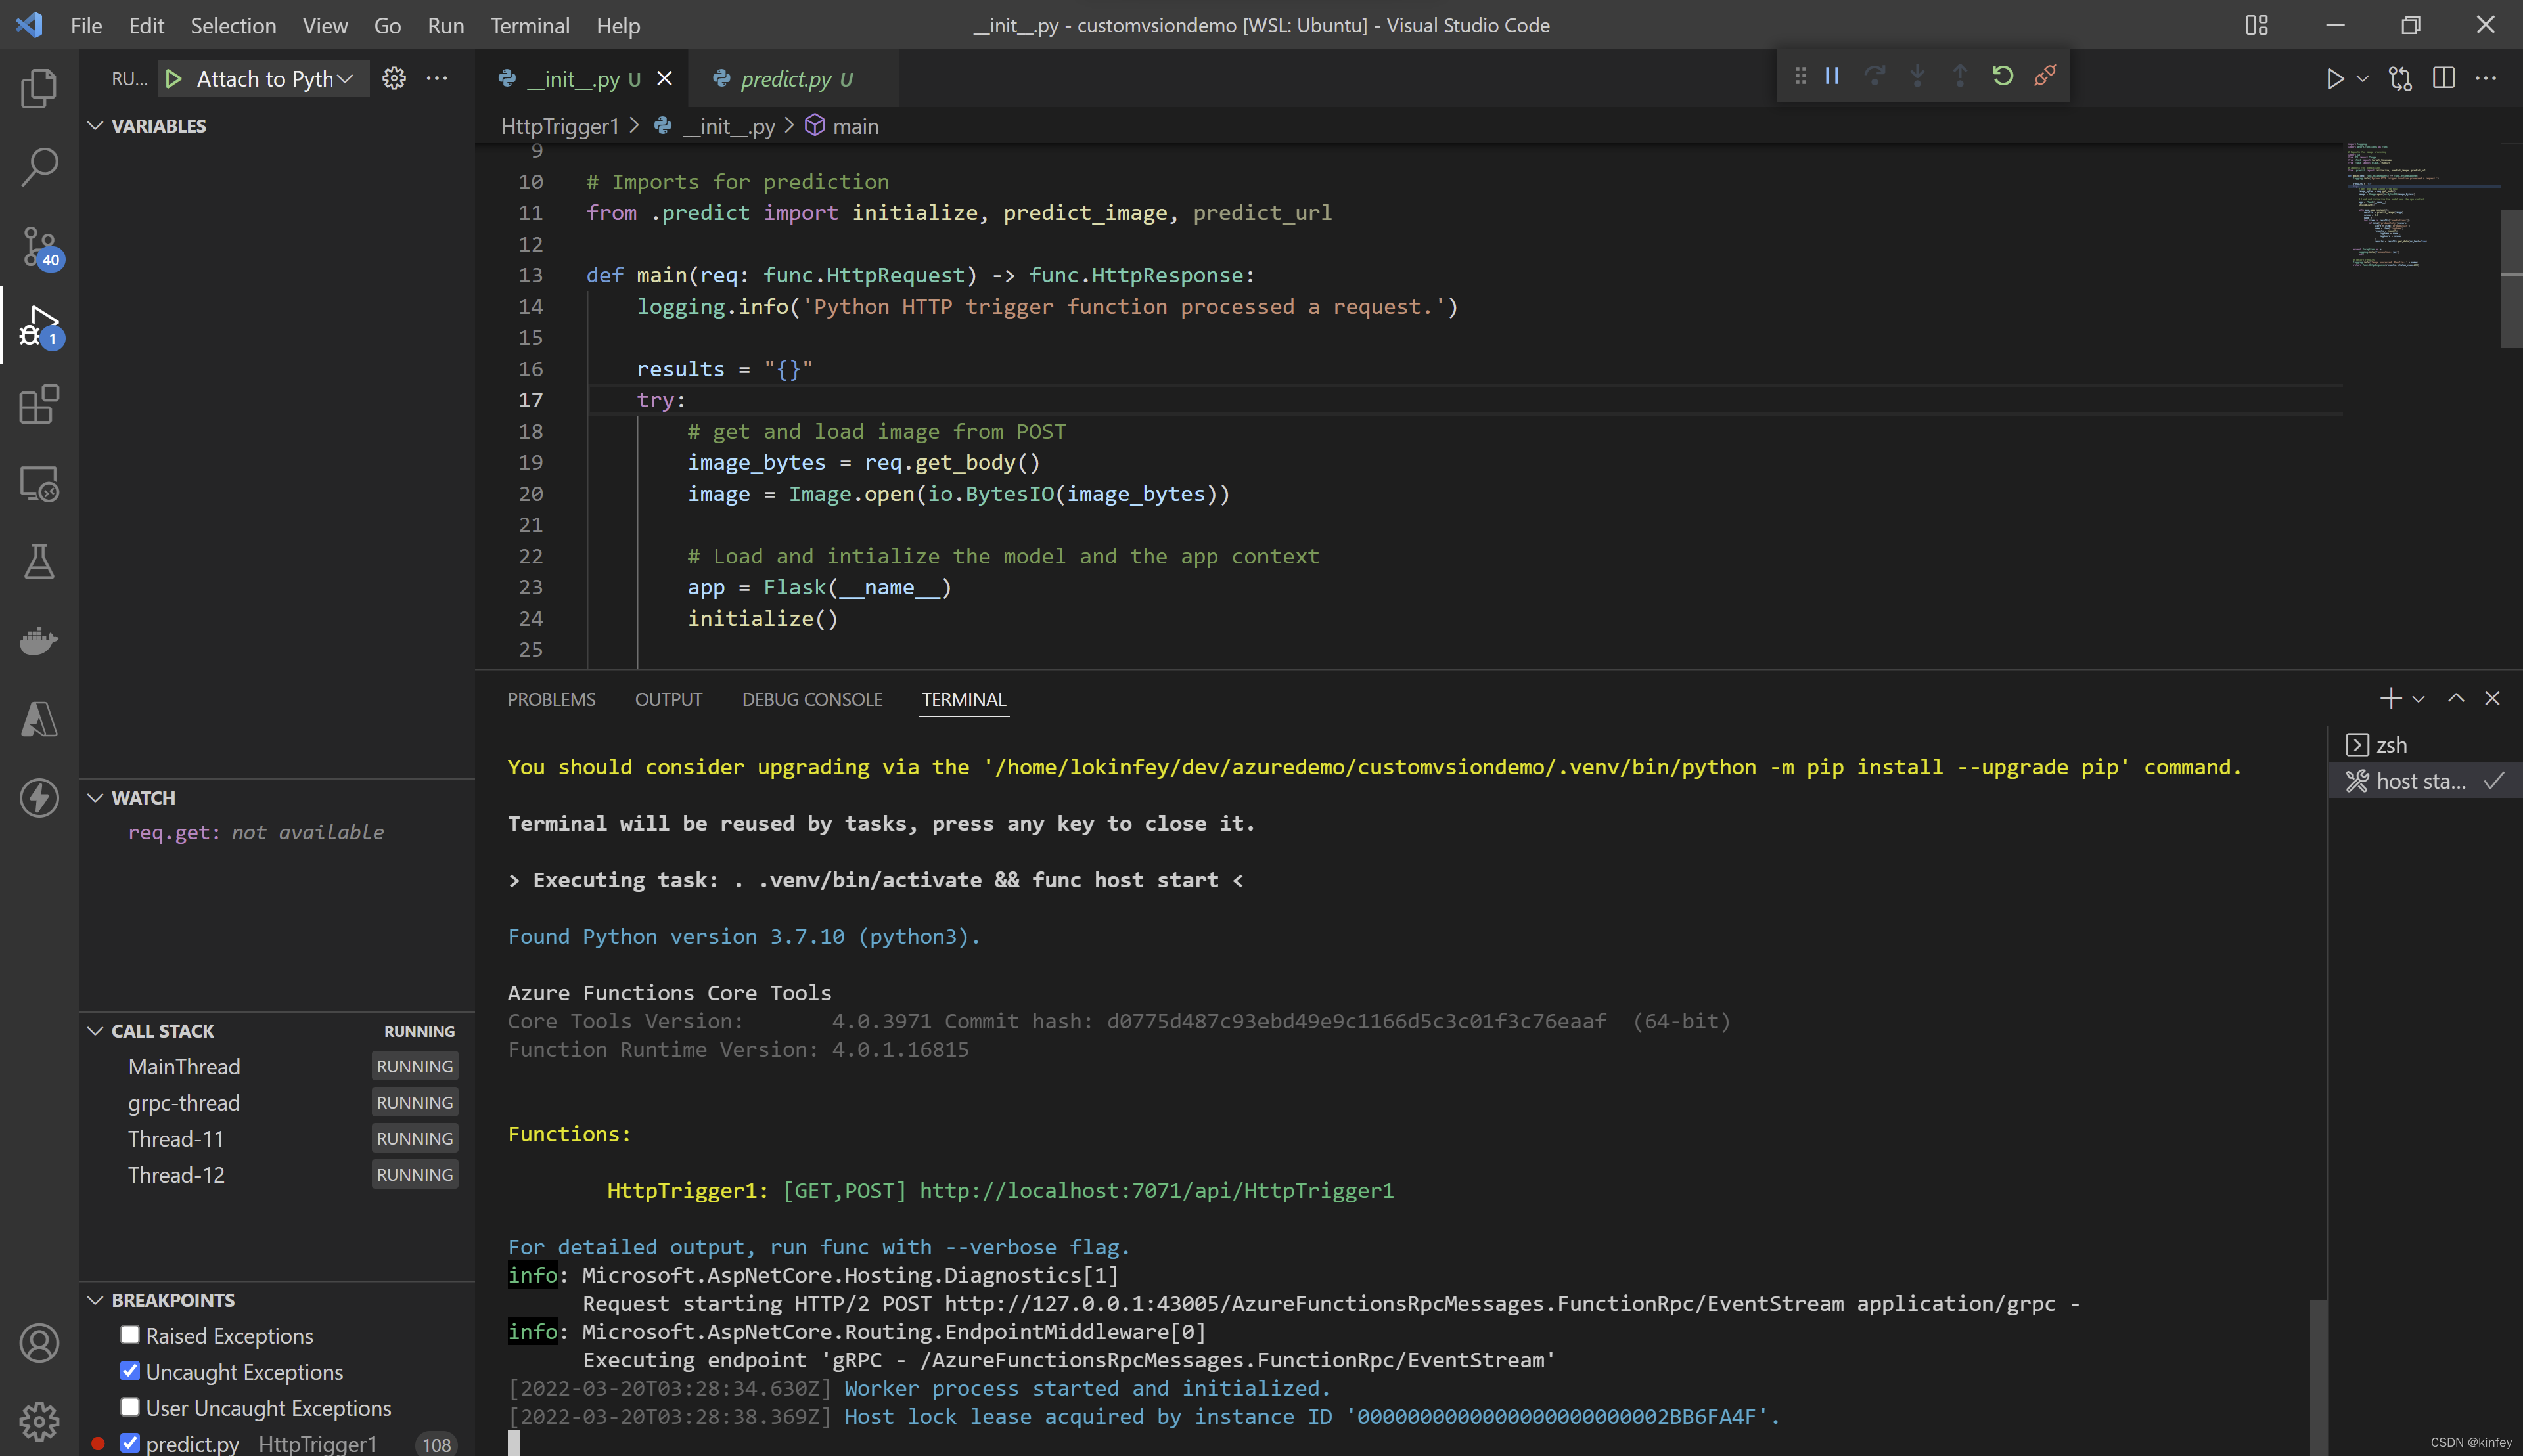Open the Testing flask icon

(x=39, y=562)
